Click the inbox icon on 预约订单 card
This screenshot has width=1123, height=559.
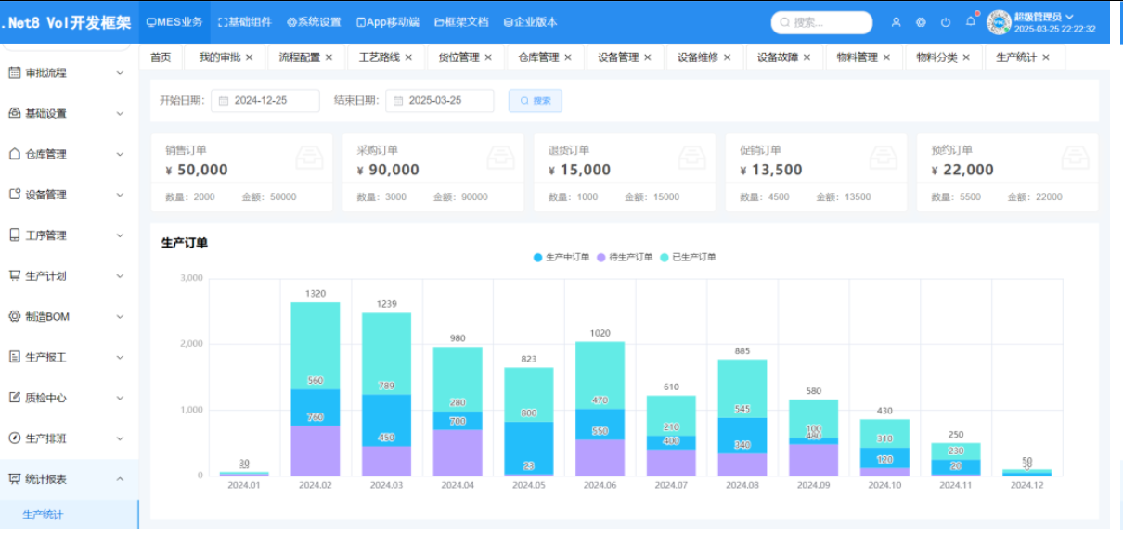click(1075, 158)
